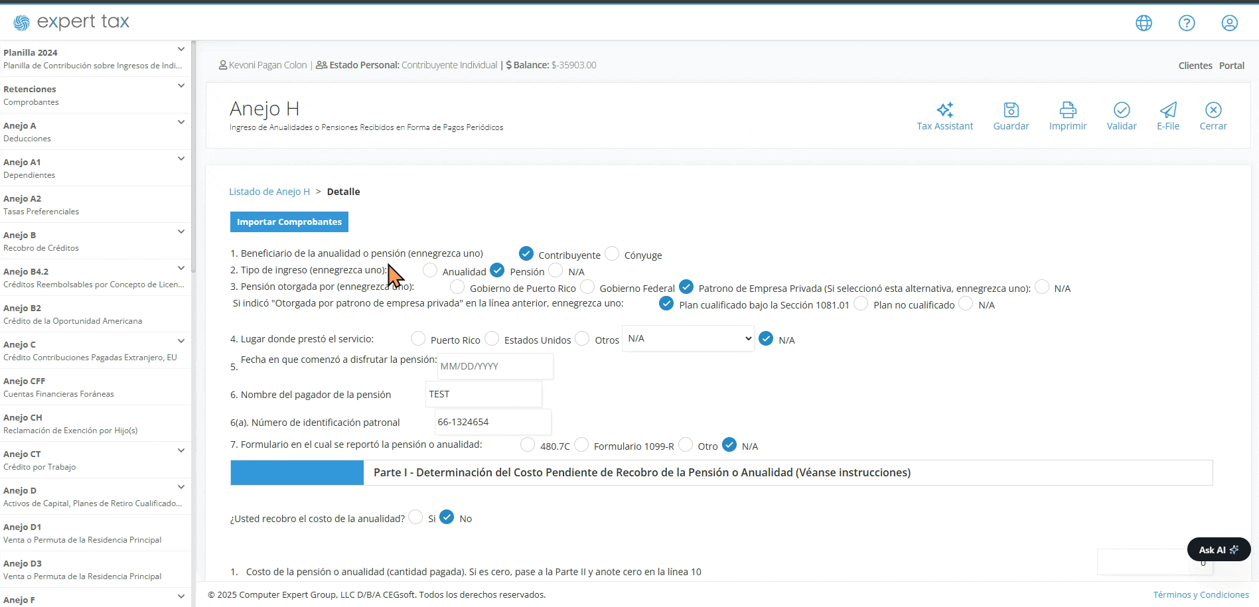The height and width of the screenshot is (607, 1259).
Task: Choose Gobierno Federal pension option
Action: pos(587,287)
